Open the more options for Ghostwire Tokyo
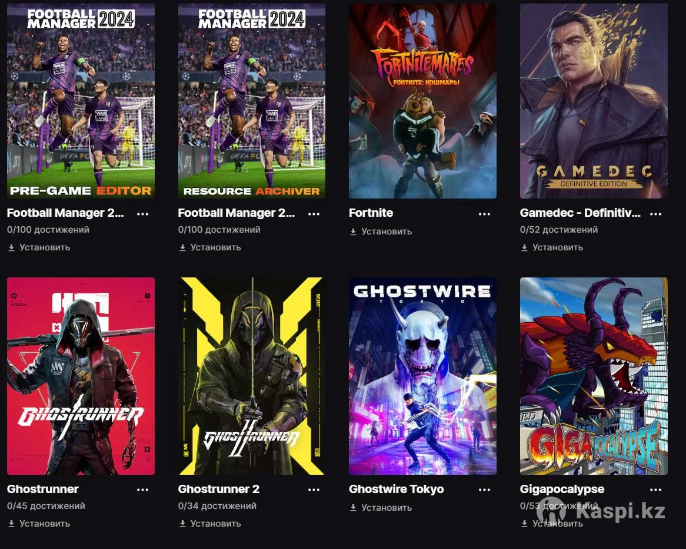 click(x=484, y=490)
